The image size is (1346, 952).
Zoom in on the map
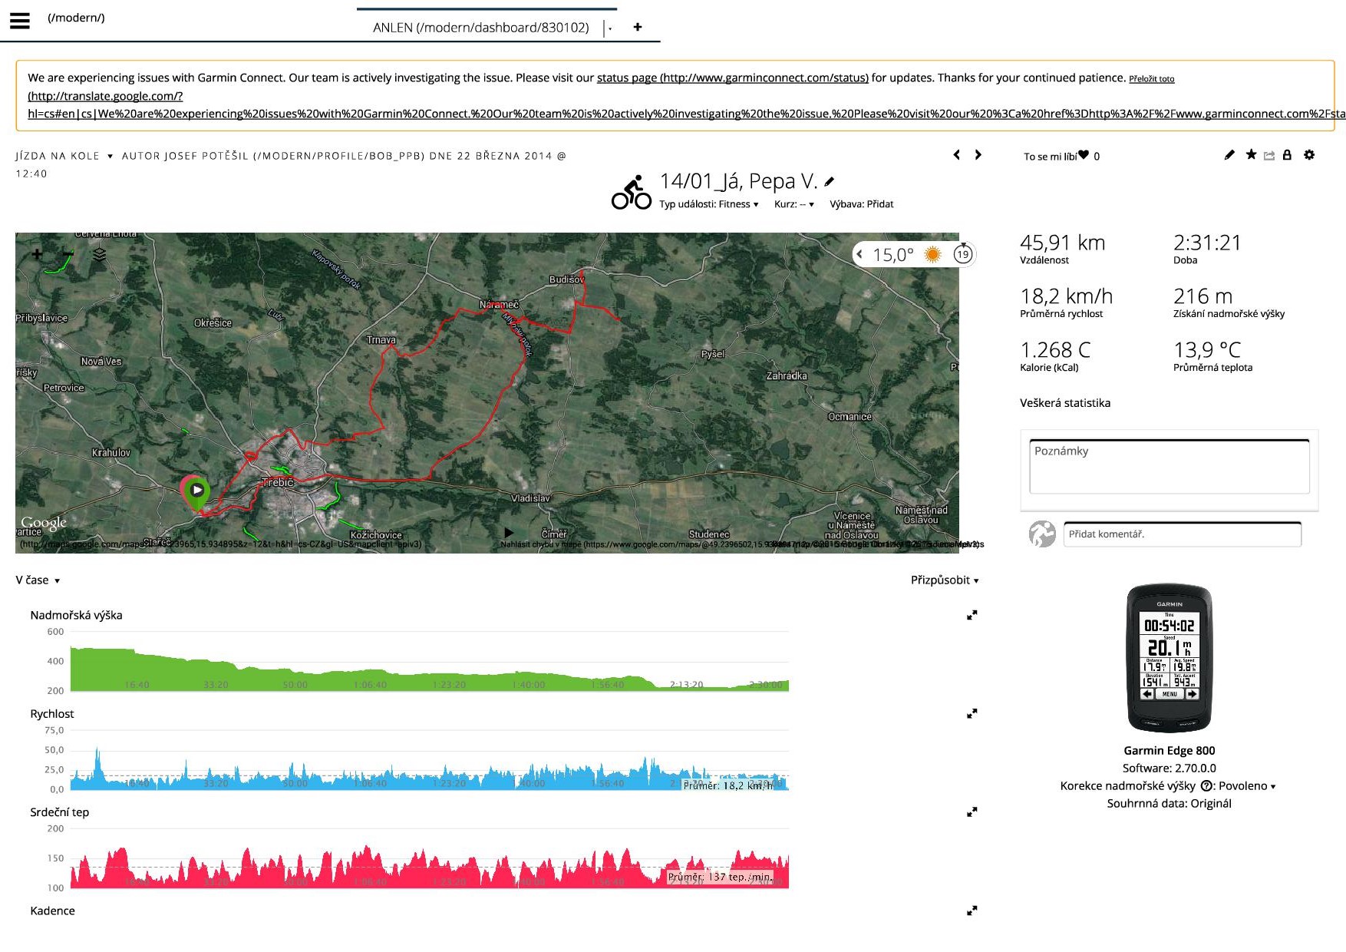pos(38,254)
